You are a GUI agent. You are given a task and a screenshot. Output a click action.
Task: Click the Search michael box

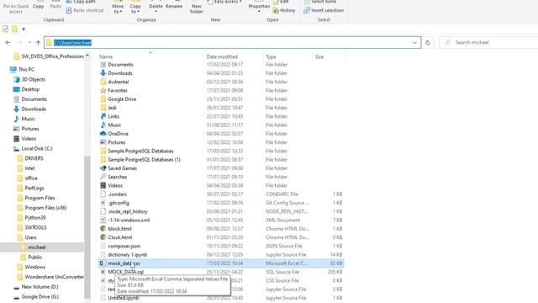click(488, 43)
